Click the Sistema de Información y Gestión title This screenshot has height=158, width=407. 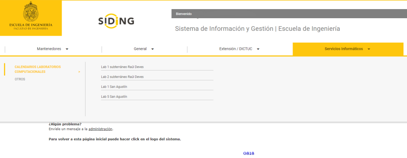(x=258, y=29)
